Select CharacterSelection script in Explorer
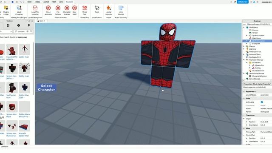This screenshot has width=272, height=153. pyautogui.click(x=259, y=76)
